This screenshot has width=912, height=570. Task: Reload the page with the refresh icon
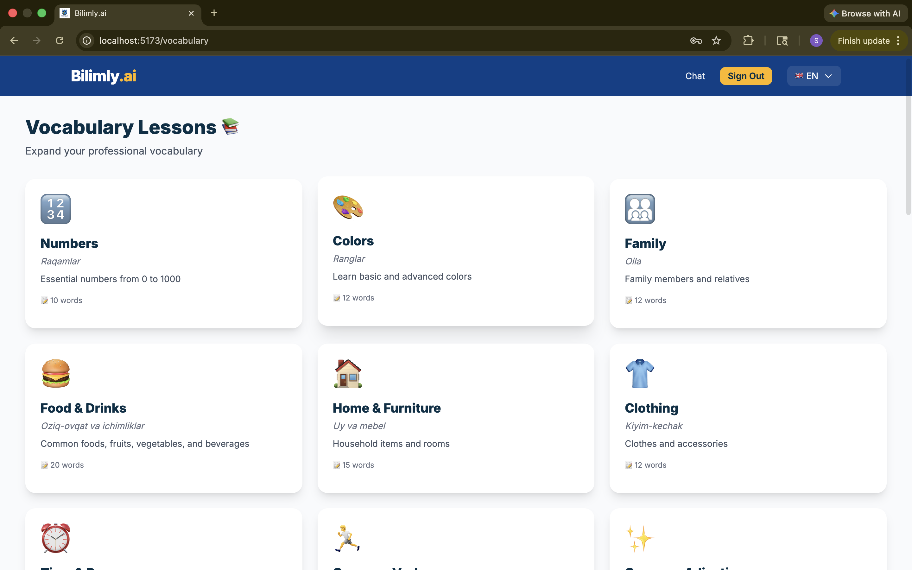(x=59, y=40)
